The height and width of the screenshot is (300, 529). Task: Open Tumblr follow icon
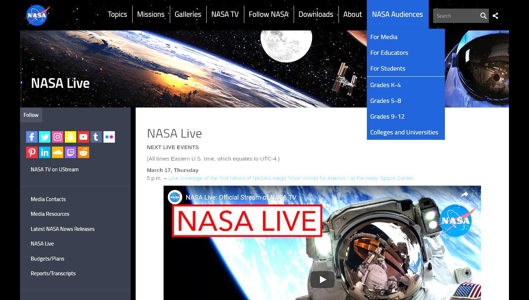click(x=96, y=137)
